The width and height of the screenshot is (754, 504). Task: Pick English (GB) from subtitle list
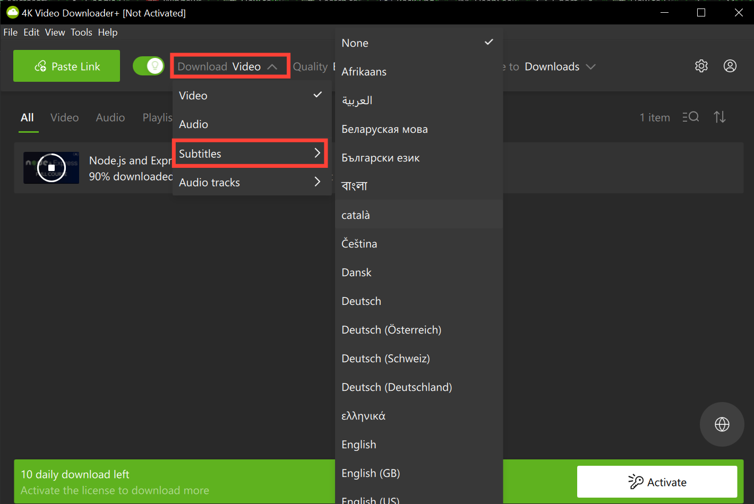click(x=371, y=473)
